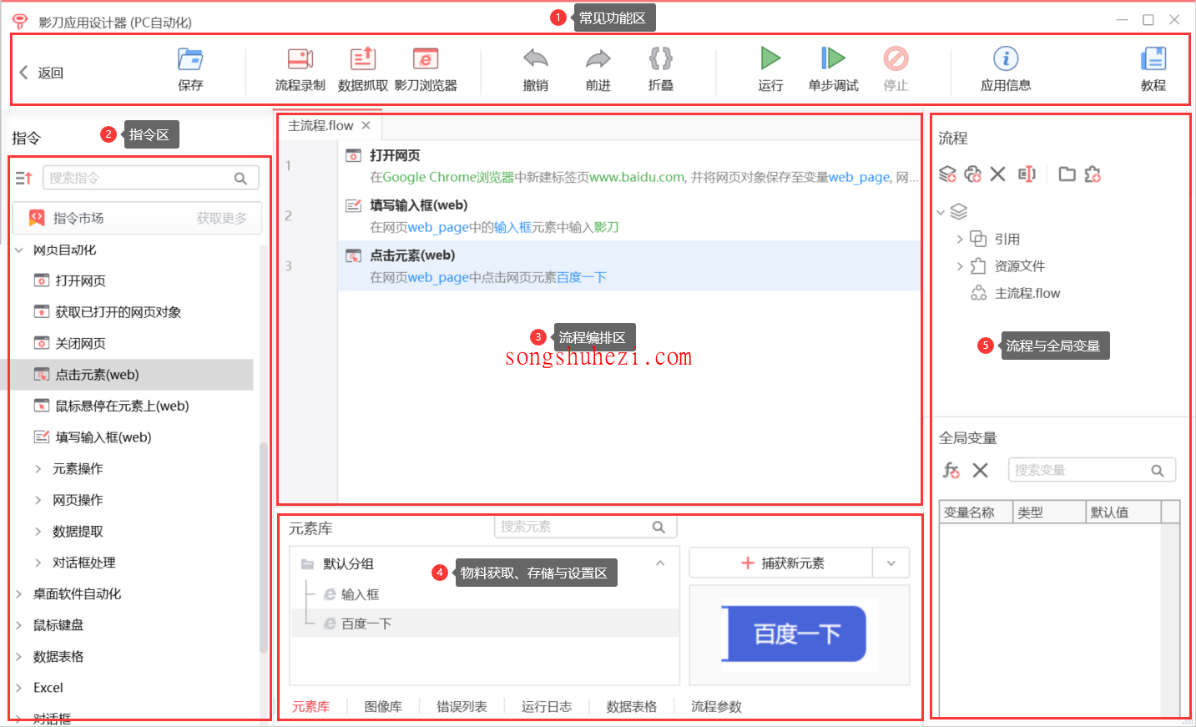Screen dimensions: 1196x727
Task: Collapse the 网页自动化 instruction group
Action: point(19,250)
